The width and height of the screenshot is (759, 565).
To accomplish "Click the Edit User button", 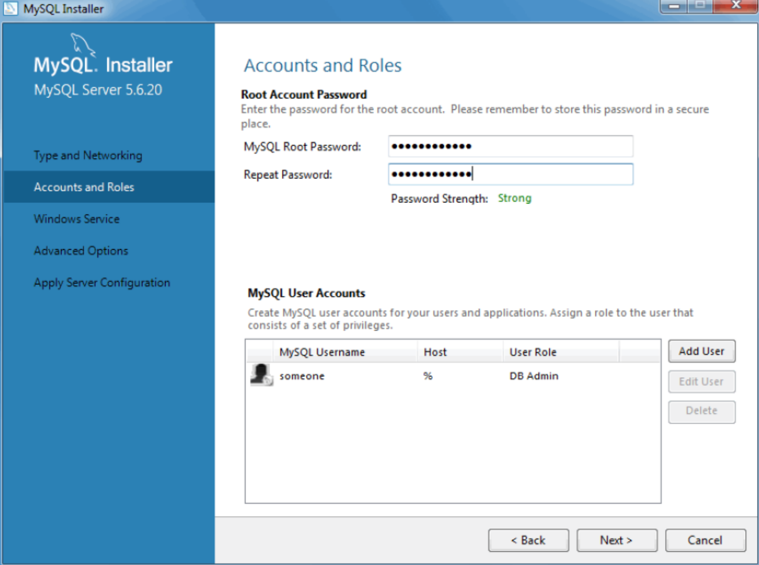I will [701, 381].
